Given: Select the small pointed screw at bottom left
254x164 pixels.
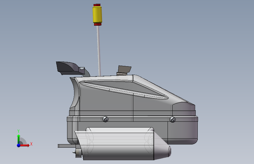Looking at the screenshot, I should pyautogui.click(x=74, y=152).
